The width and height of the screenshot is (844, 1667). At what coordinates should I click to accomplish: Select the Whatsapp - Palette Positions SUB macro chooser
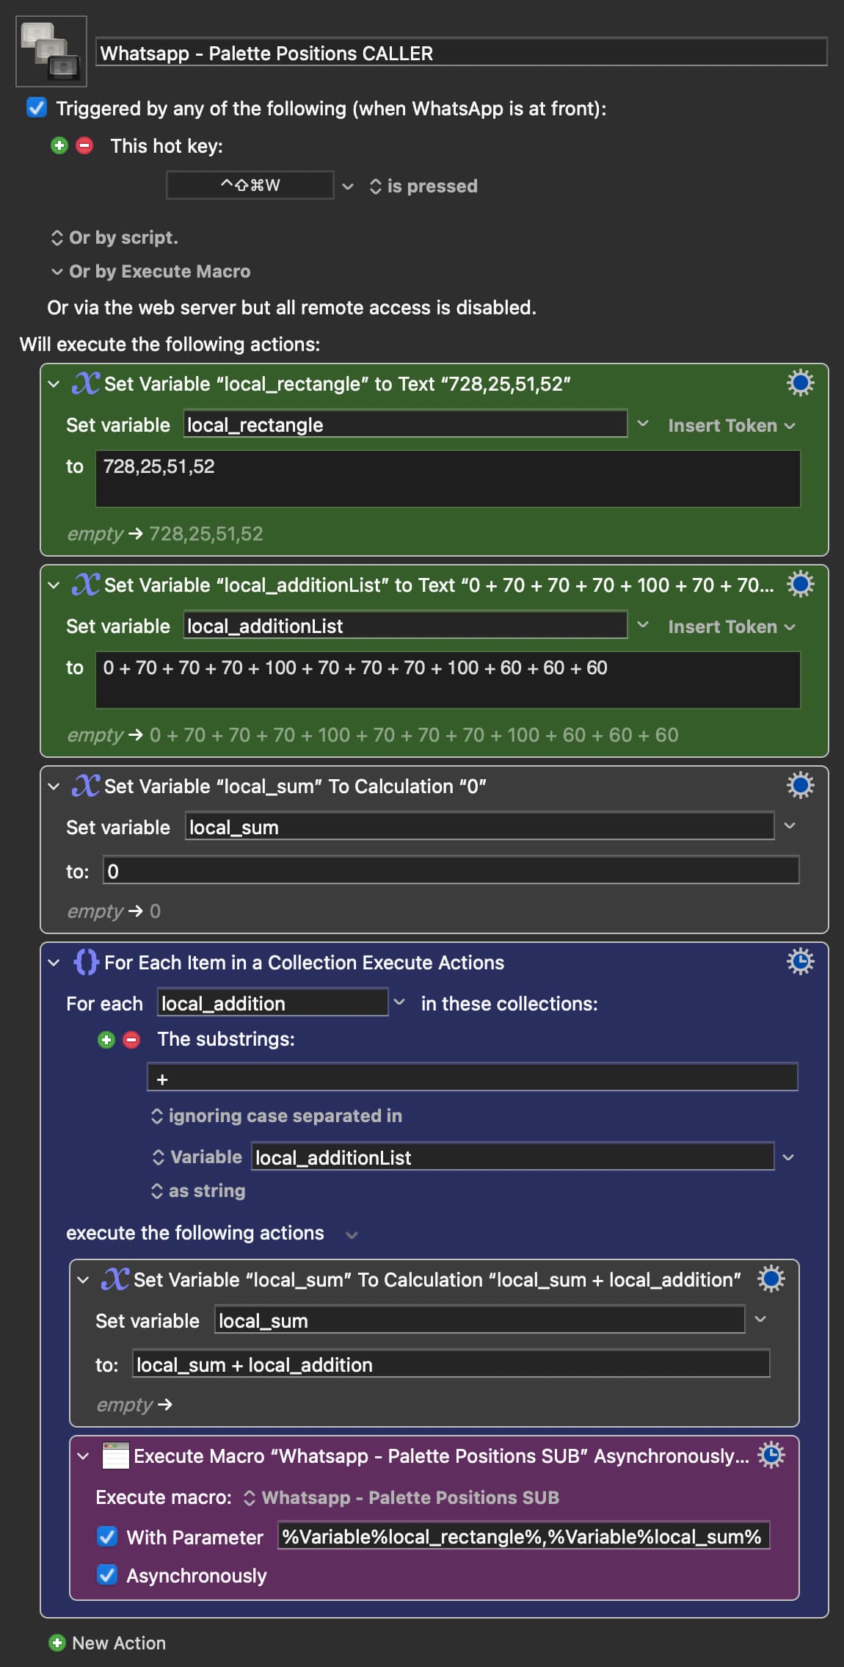401,1497
